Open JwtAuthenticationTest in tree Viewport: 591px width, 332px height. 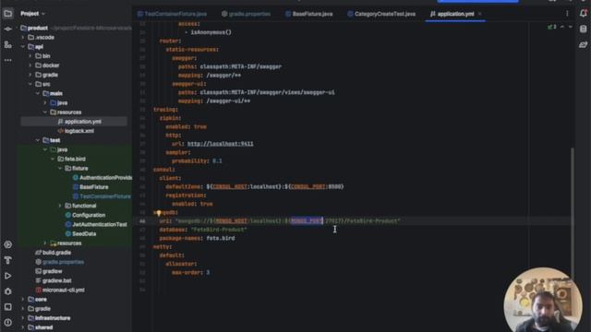pyautogui.click(x=100, y=225)
